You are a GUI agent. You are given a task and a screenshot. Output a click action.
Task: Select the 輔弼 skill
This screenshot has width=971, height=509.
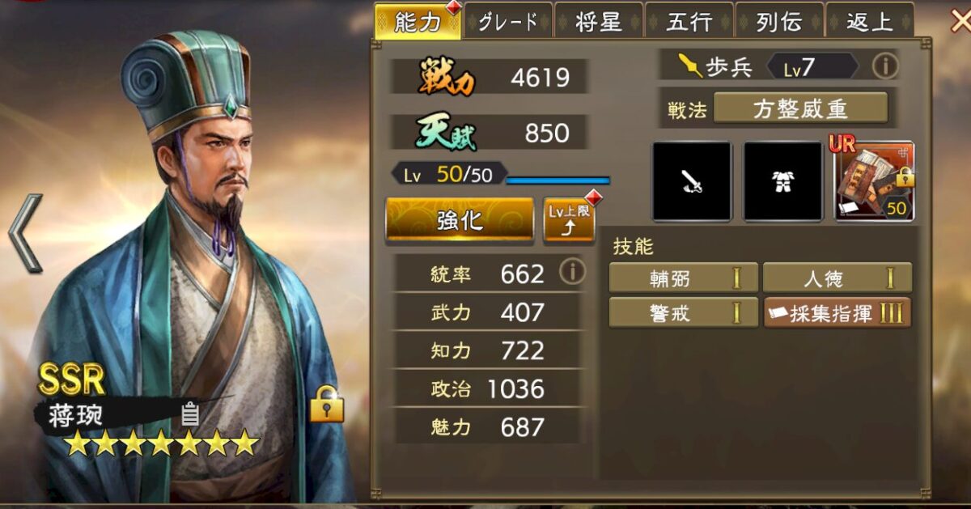point(684,278)
